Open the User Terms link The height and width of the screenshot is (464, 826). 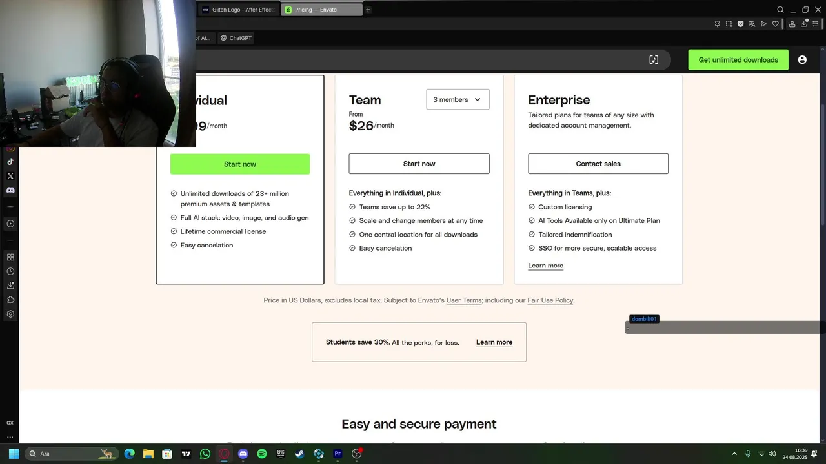[464, 300]
